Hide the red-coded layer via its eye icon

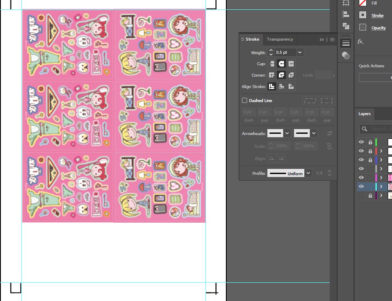(361, 151)
